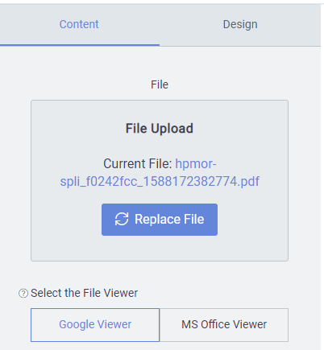Click the 'Current File:' text
Image resolution: width=324 pixels, height=350 pixels.
[x=138, y=163]
